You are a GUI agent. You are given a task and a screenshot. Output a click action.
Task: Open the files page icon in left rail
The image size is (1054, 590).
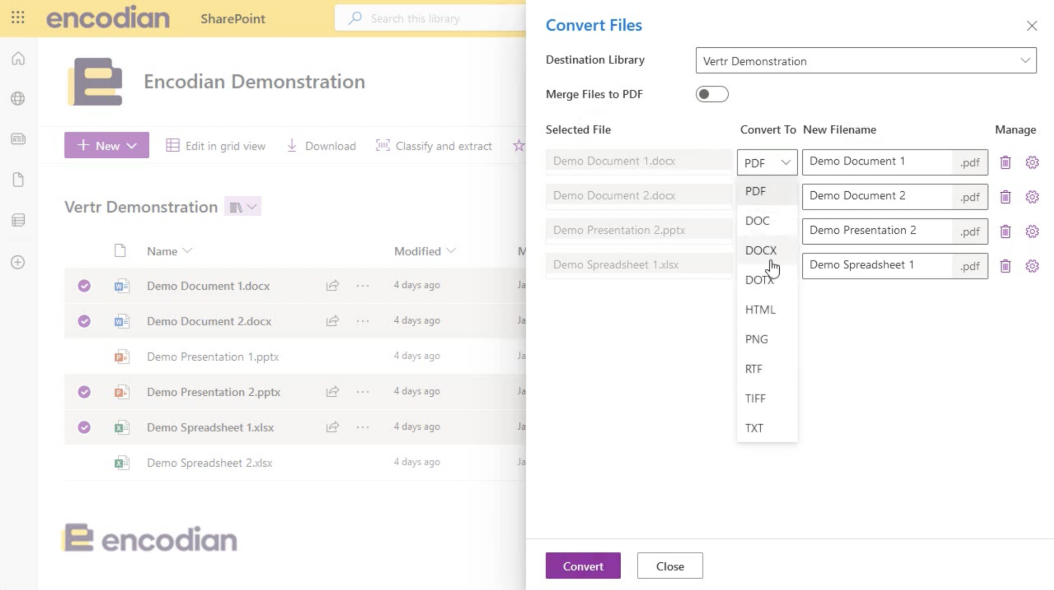pos(18,179)
